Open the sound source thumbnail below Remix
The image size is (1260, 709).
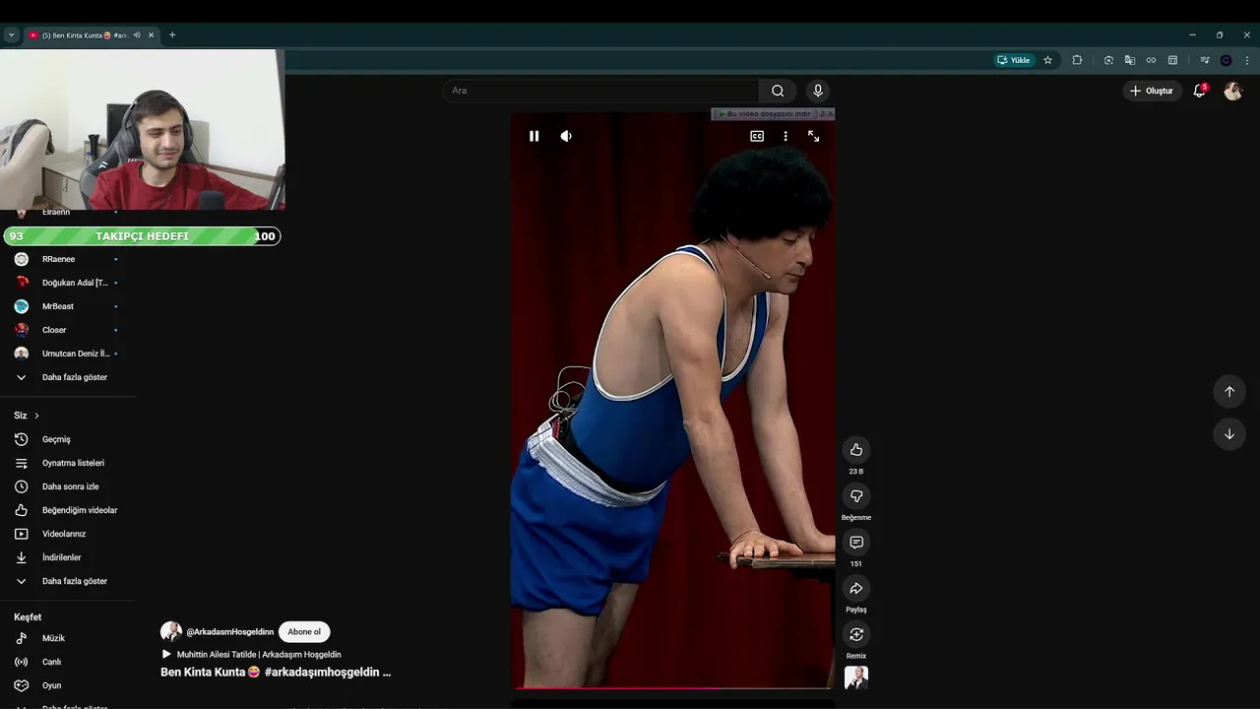click(856, 677)
